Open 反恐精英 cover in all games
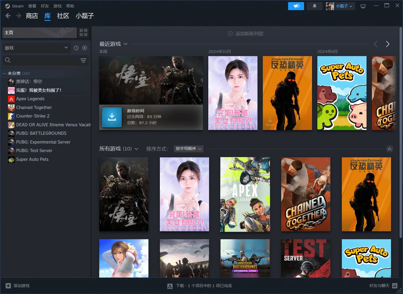The height and width of the screenshot is (294, 403). (366, 194)
